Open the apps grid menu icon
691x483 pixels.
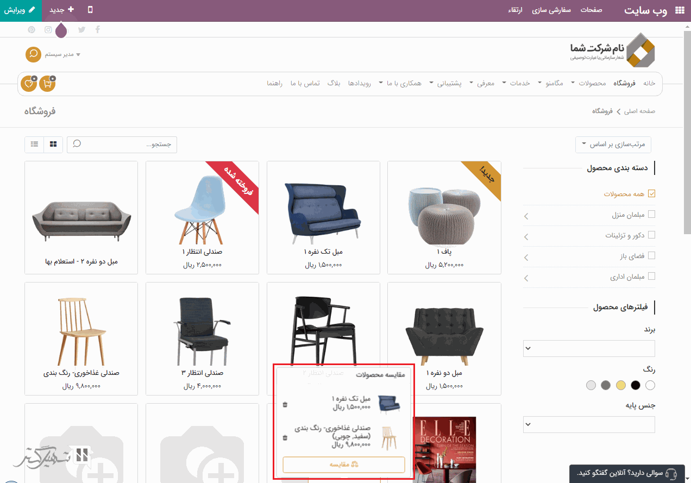click(679, 10)
